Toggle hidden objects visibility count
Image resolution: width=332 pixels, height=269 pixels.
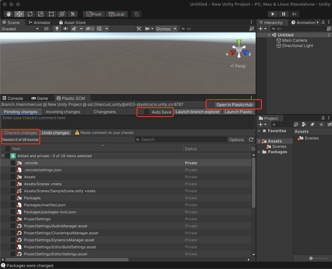coord(90,29)
